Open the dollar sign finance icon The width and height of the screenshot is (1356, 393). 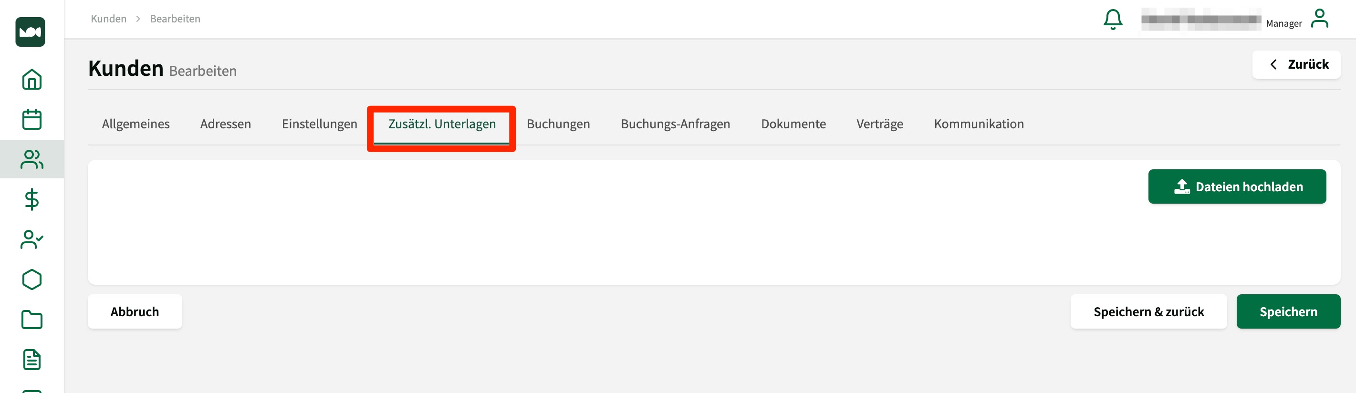coord(31,199)
